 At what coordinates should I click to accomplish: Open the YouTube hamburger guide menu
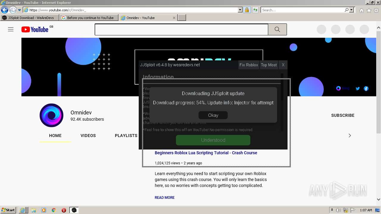click(x=11, y=29)
